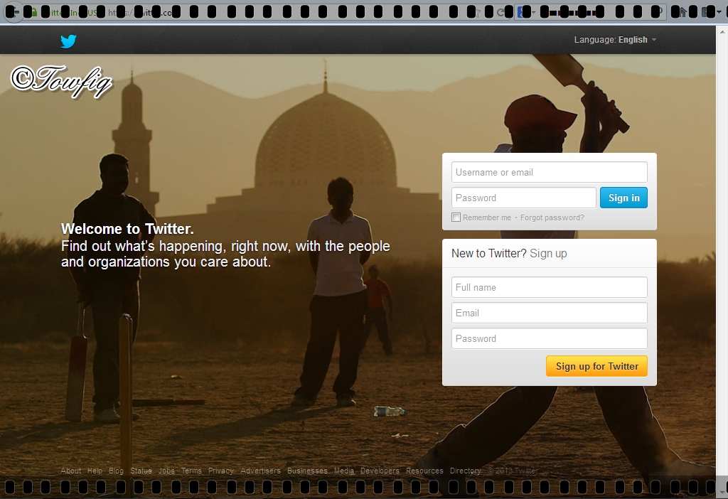728x499 pixels.
Task: Open the Resources footer link
Action: click(x=425, y=471)
